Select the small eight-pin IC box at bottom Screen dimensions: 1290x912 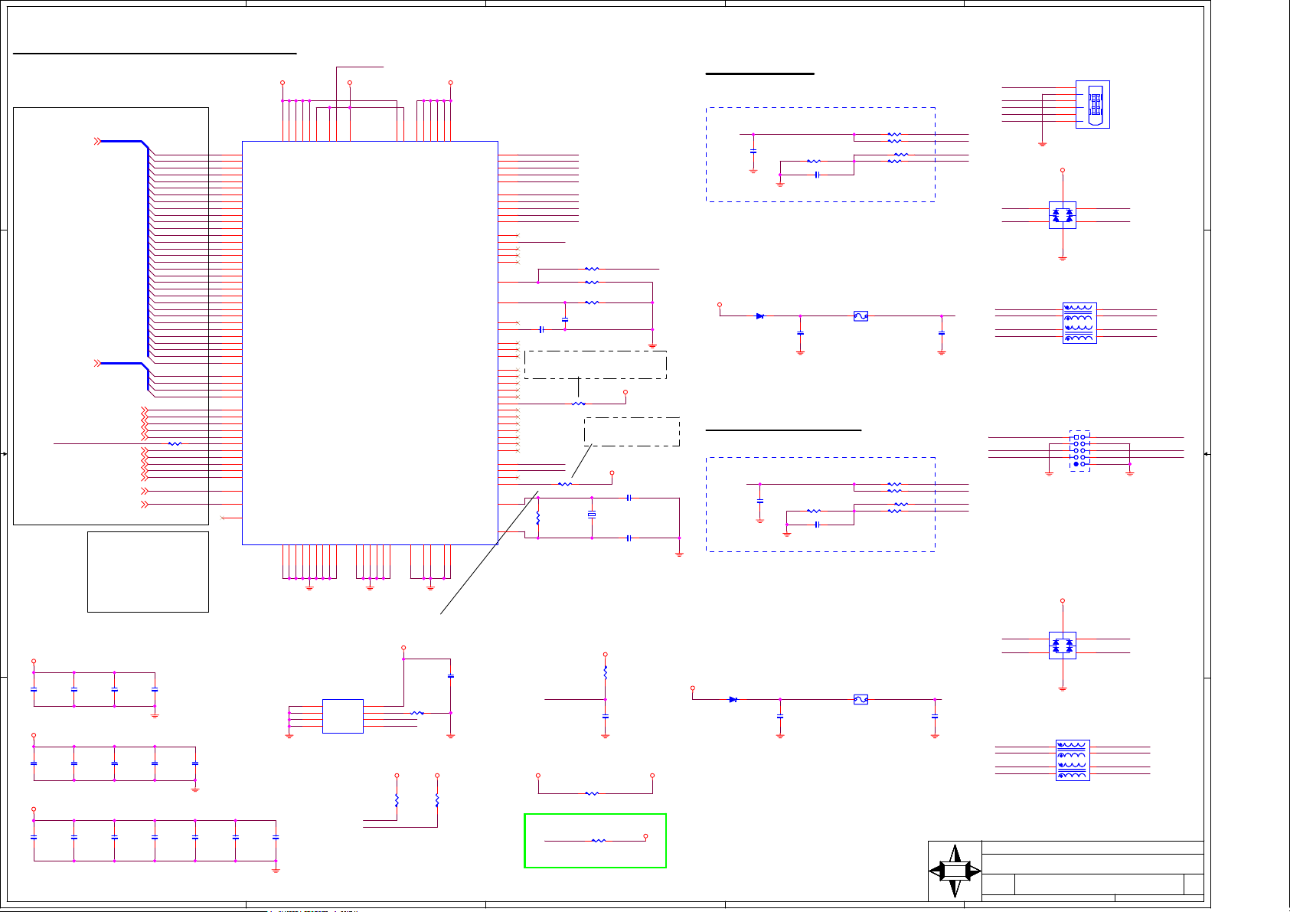coord(343,716)
